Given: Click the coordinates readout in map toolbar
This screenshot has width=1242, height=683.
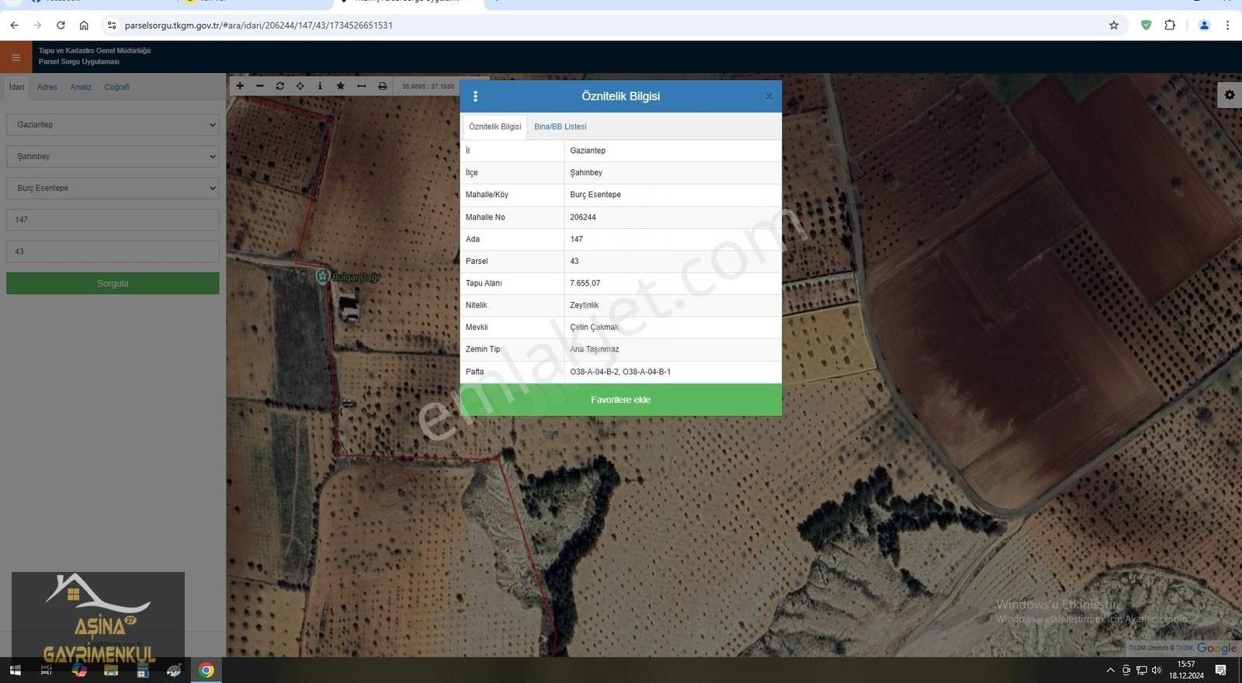Looking at the screenshot, I should 428,86.
